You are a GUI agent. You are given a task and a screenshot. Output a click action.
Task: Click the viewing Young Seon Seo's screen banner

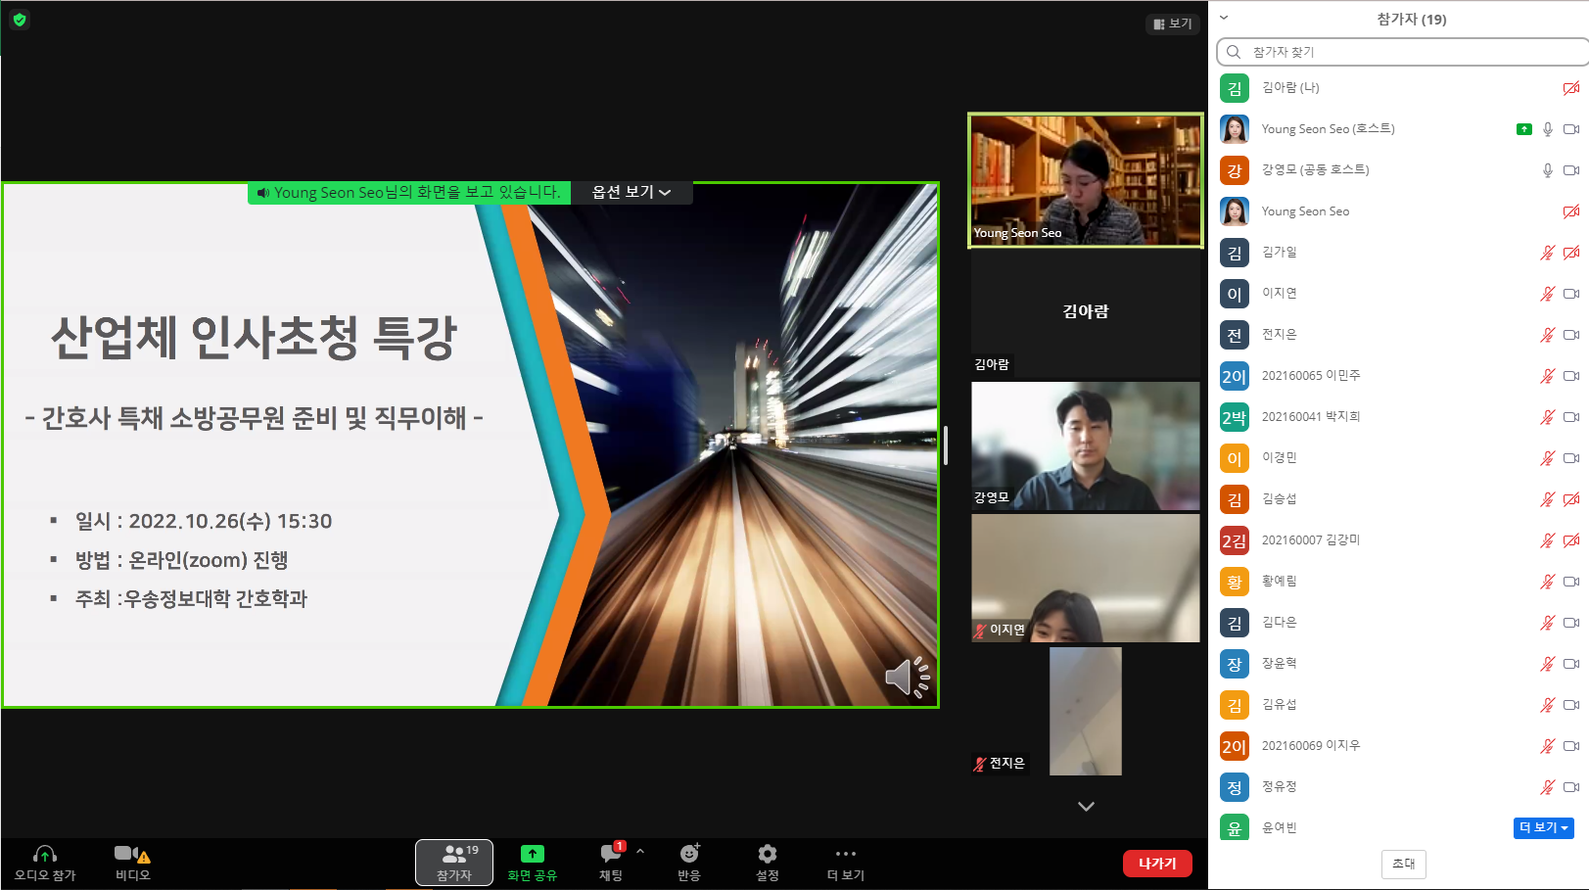409,192
